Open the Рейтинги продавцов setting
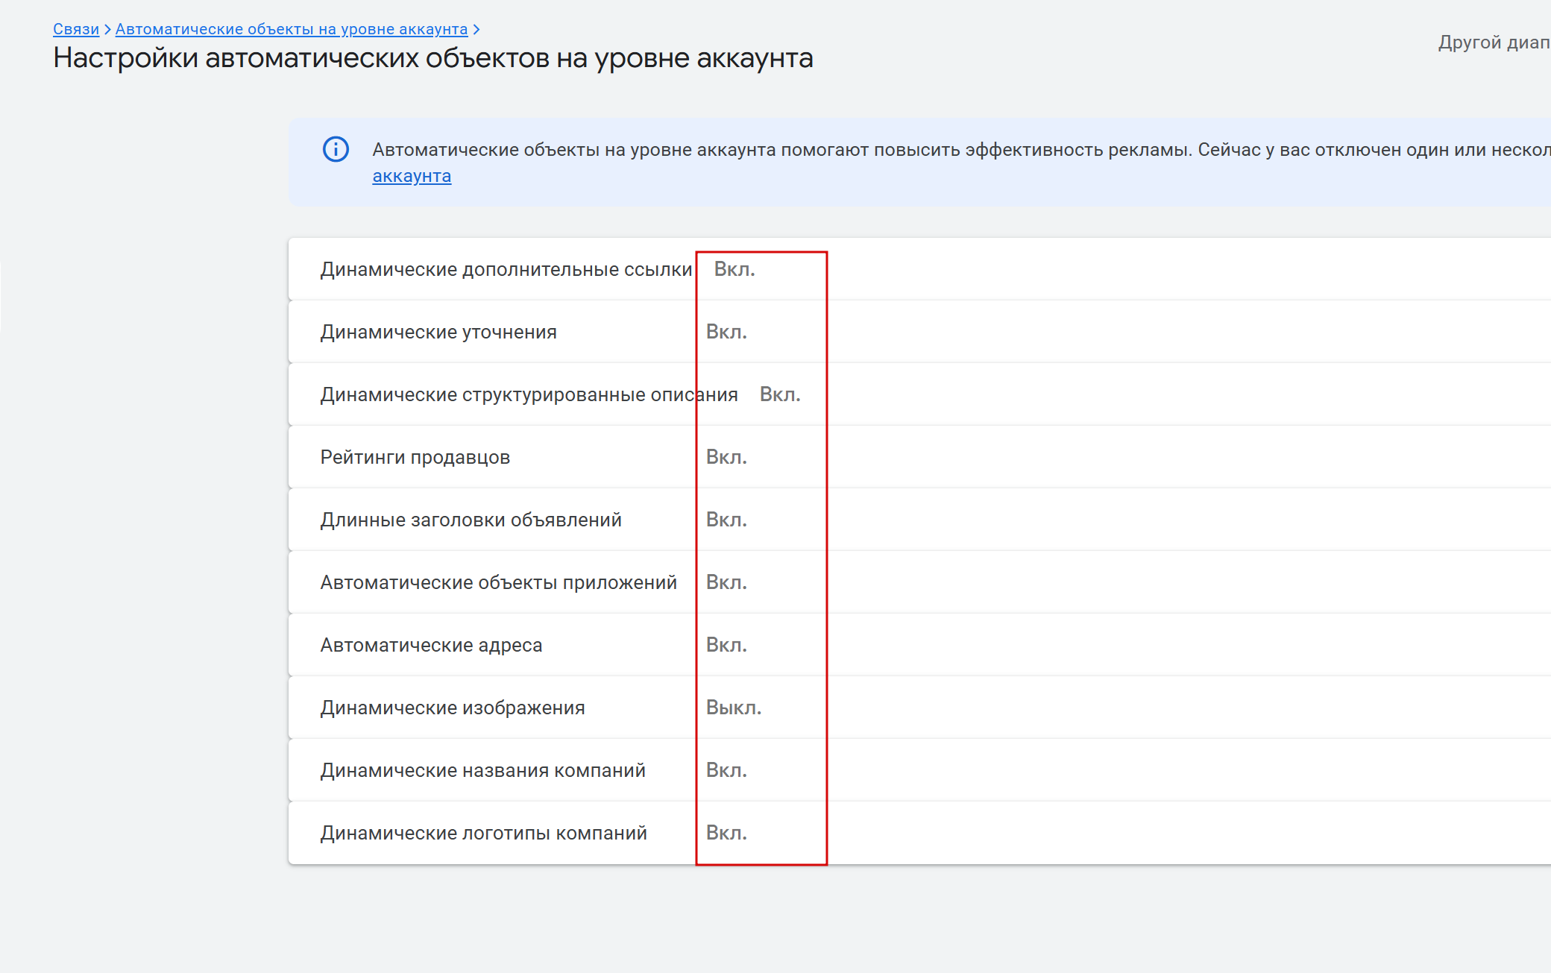Screen dimensions: 1551x973 pyautogui.click(x=415, y=457)
